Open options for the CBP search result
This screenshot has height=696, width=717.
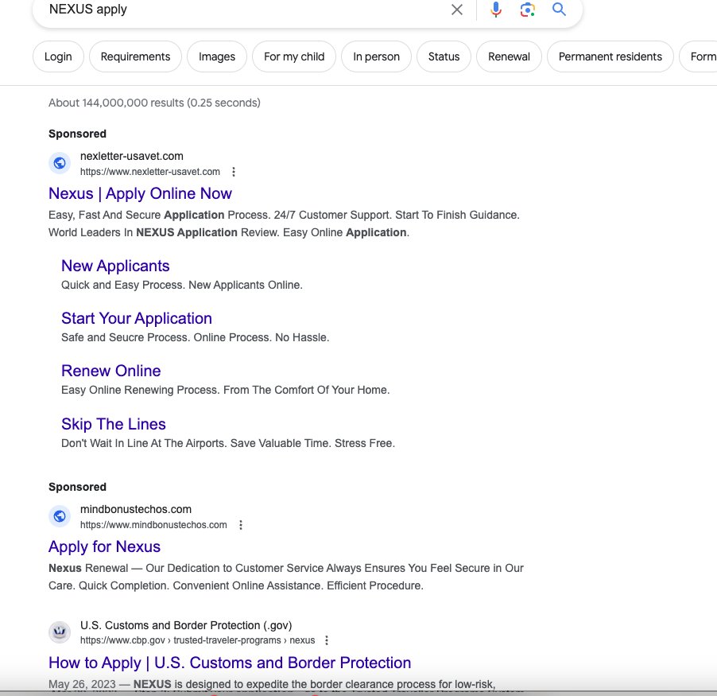(326, 640)
